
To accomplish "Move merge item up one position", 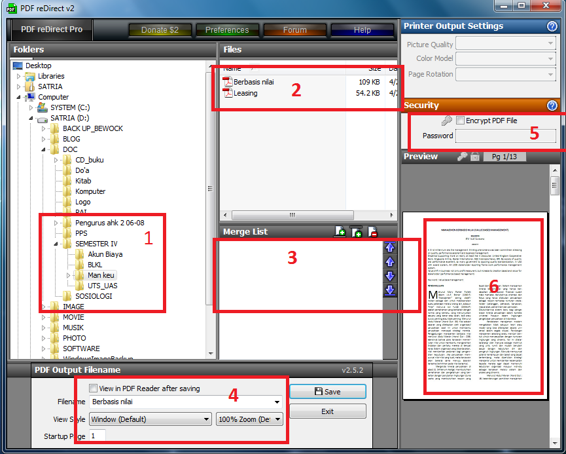I will point(390,261).
